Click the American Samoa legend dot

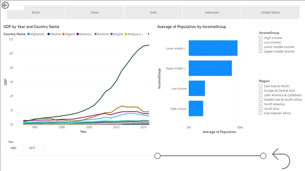point(78,34)
